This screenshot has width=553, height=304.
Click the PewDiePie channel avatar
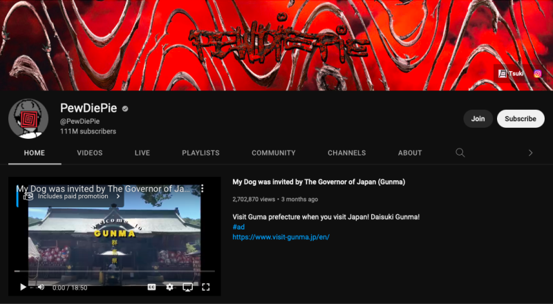tap(28, 119)
